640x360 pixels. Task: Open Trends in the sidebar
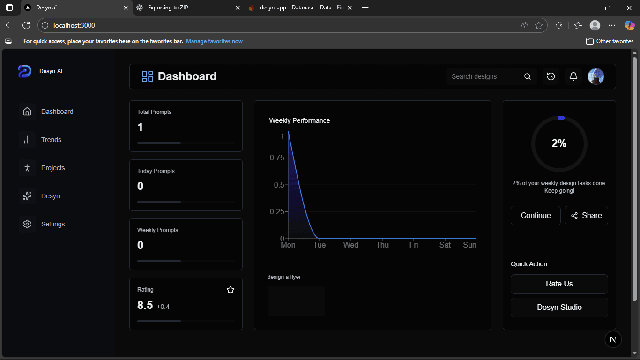40,140
